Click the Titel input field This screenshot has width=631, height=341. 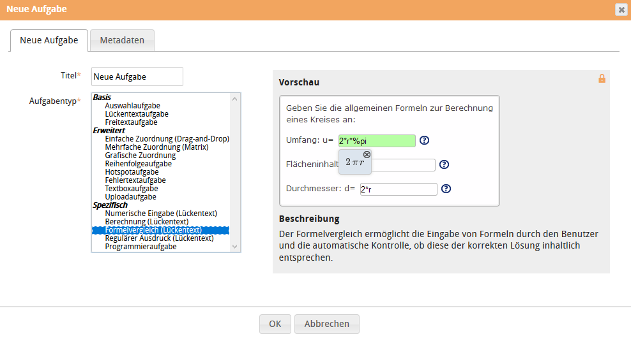pos(137,76)
